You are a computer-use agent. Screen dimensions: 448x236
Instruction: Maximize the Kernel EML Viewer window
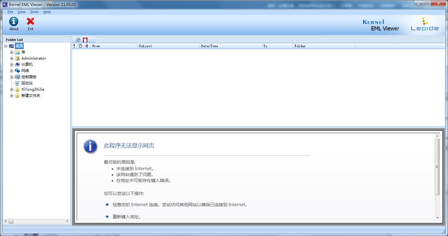tap(427, 3)
